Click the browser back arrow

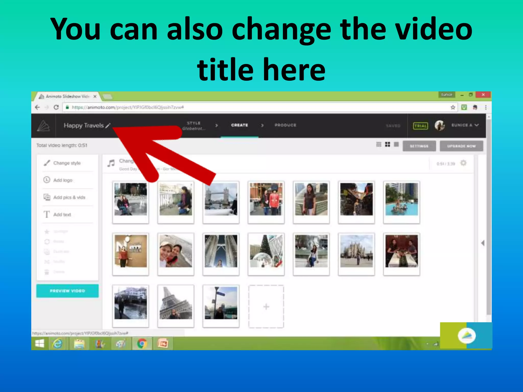coord(38,107)
